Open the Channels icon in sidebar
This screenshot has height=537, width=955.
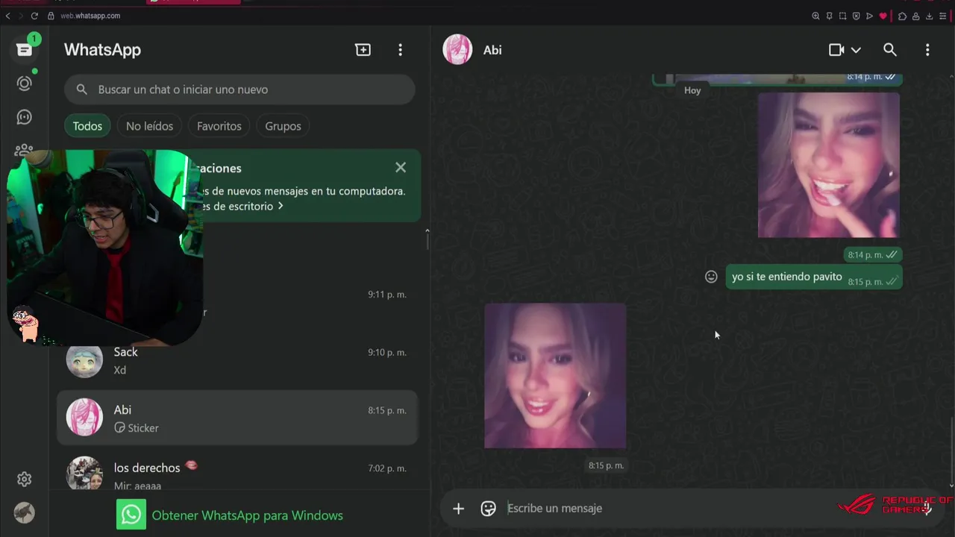tap(25, 117)
